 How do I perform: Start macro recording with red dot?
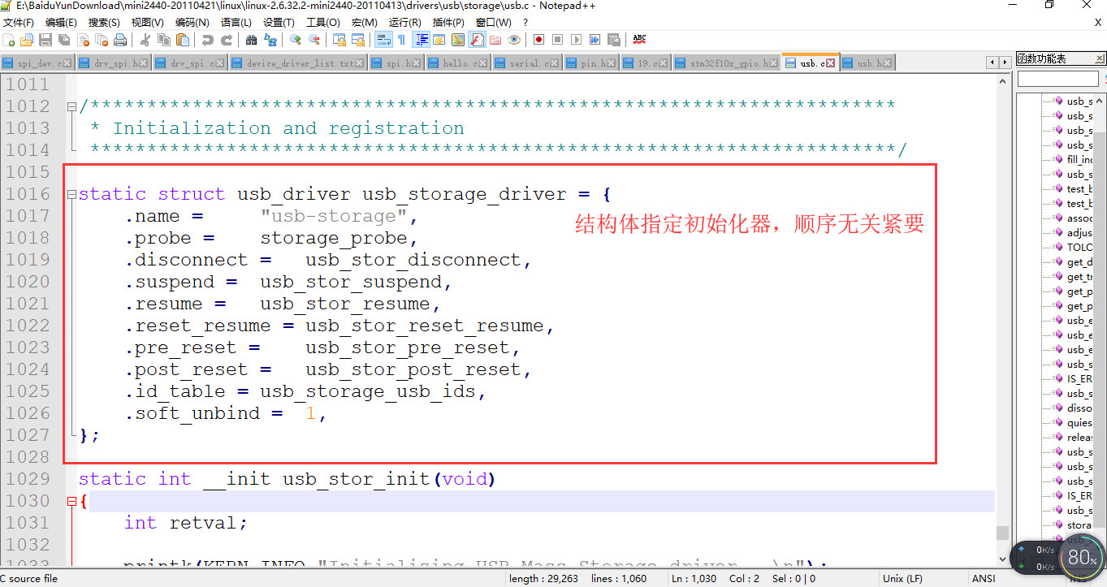[538, 39]
